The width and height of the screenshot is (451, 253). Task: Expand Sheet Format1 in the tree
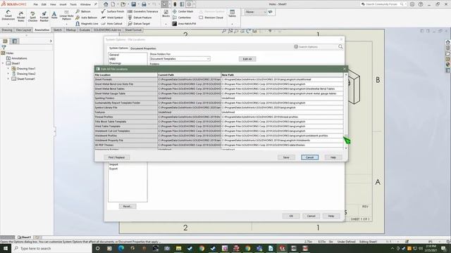pos(8,79)
